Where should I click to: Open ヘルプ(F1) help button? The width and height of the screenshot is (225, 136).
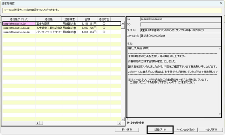tap(211, 130)
